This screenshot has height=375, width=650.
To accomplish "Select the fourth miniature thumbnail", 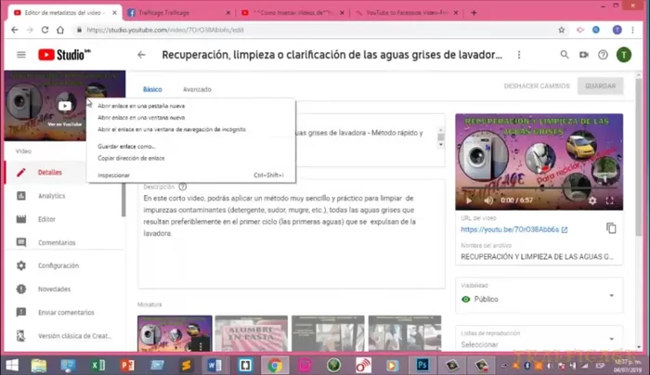I will click(x=405, y=333).
